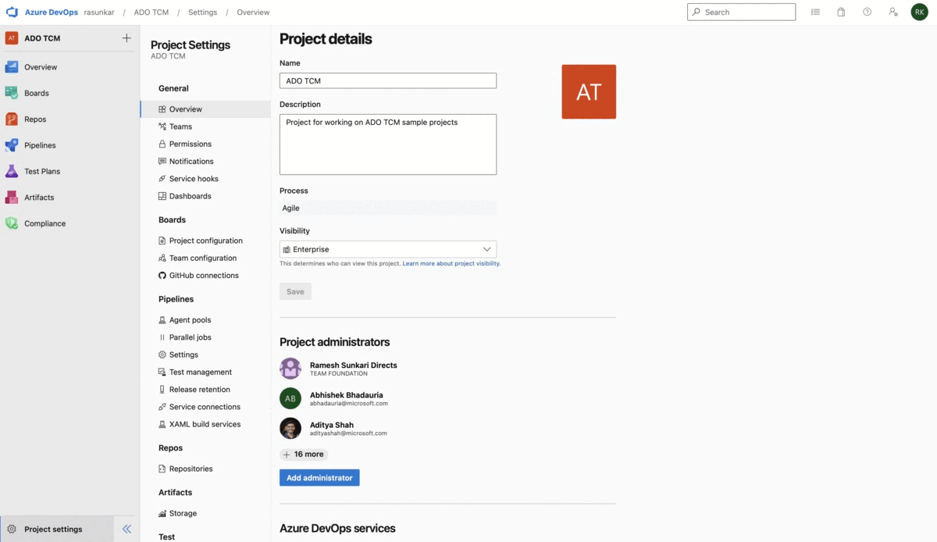The image size is (937, 542).
Task: Open the work items list icon in header
Action: [x=815, y=12]
